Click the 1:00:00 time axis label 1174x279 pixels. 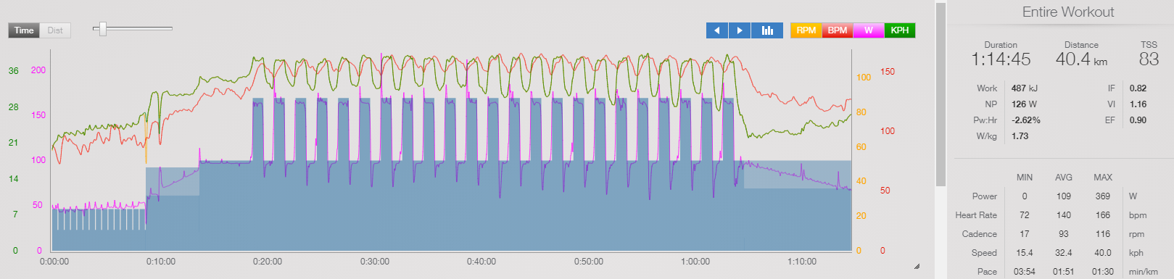pos(695,262)
